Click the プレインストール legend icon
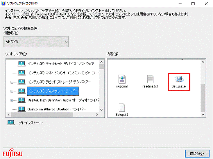Viewport: 213px width, 159px height. pos(11,123)
